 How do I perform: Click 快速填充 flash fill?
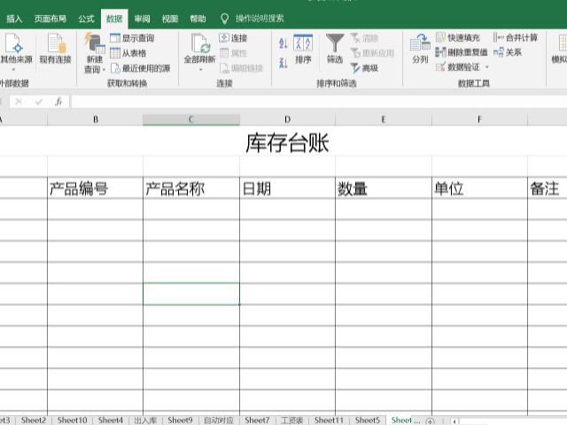(458, 37)
